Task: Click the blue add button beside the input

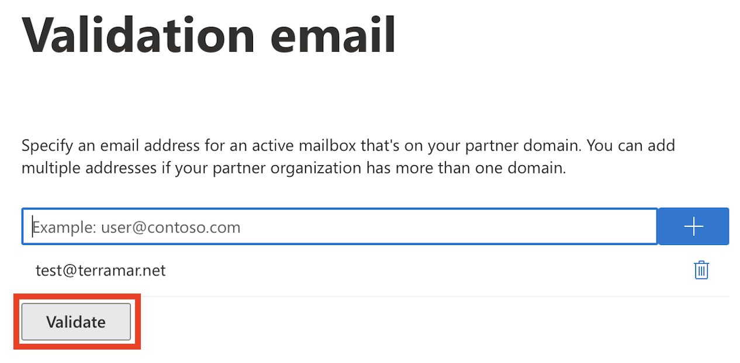Action: [693, 226]
